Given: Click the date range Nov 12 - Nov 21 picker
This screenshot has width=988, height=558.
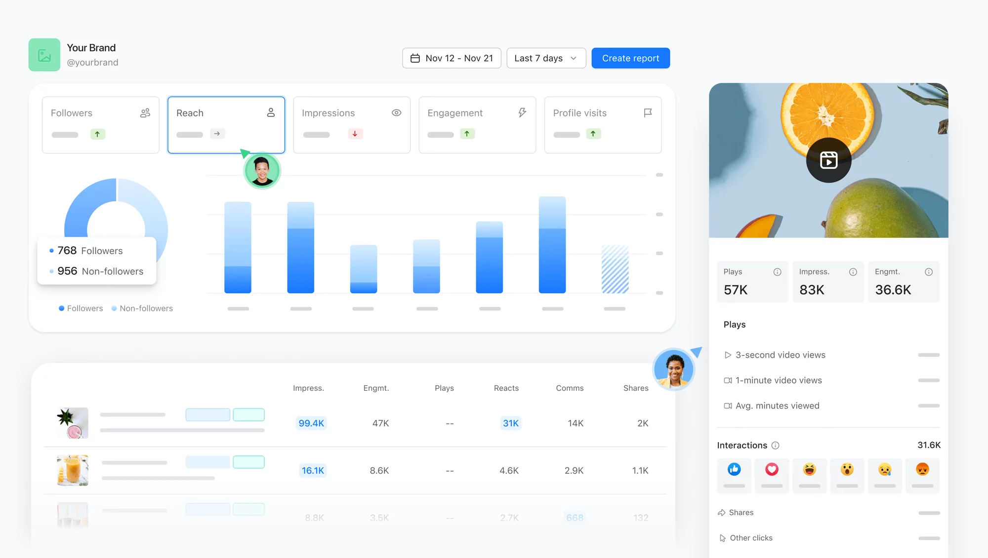Looking at the screenshot, I should pos(451,58).
